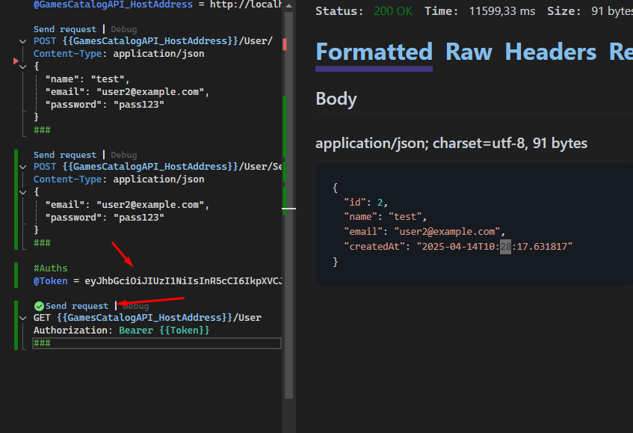Open the Headers response tab
The image size is (633, 433).
click(551, 52)
